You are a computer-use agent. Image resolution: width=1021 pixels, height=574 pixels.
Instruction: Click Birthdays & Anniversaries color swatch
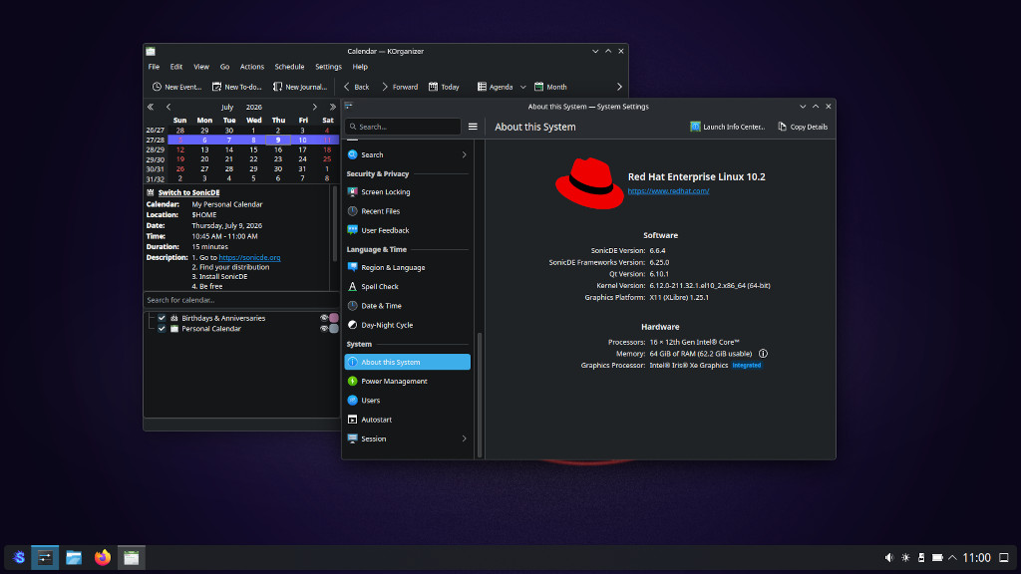pyautogui.click(x=334, y=318)
